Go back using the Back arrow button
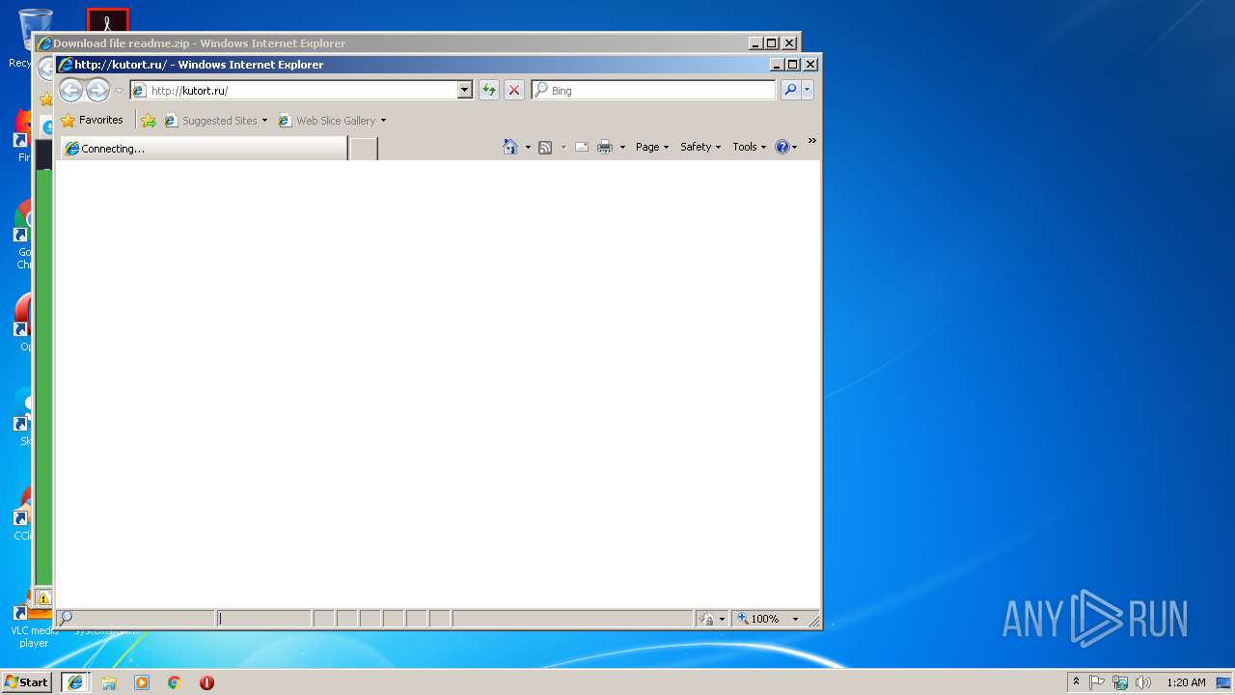 click(70, 91)
